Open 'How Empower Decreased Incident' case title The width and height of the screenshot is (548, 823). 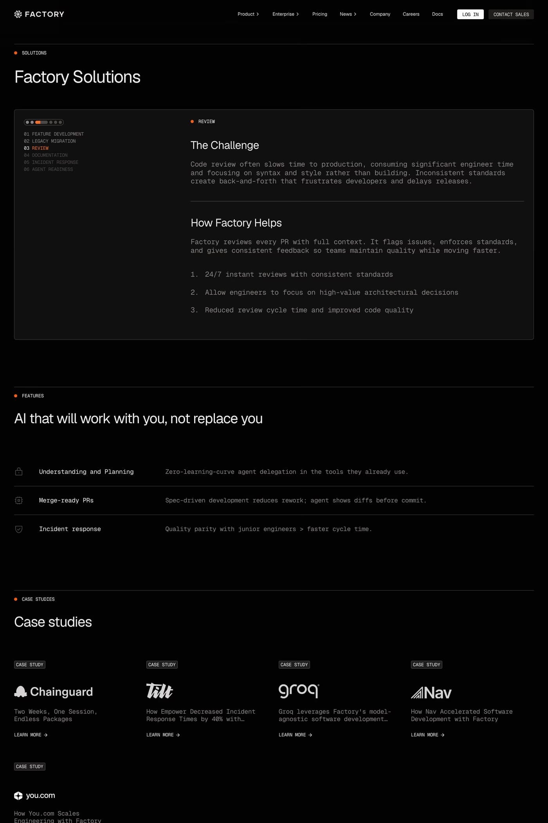[x=201, y=715]
